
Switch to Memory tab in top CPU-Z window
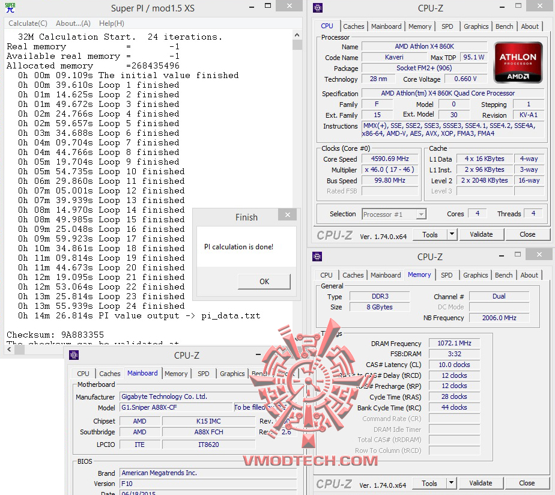pos(420,26)
